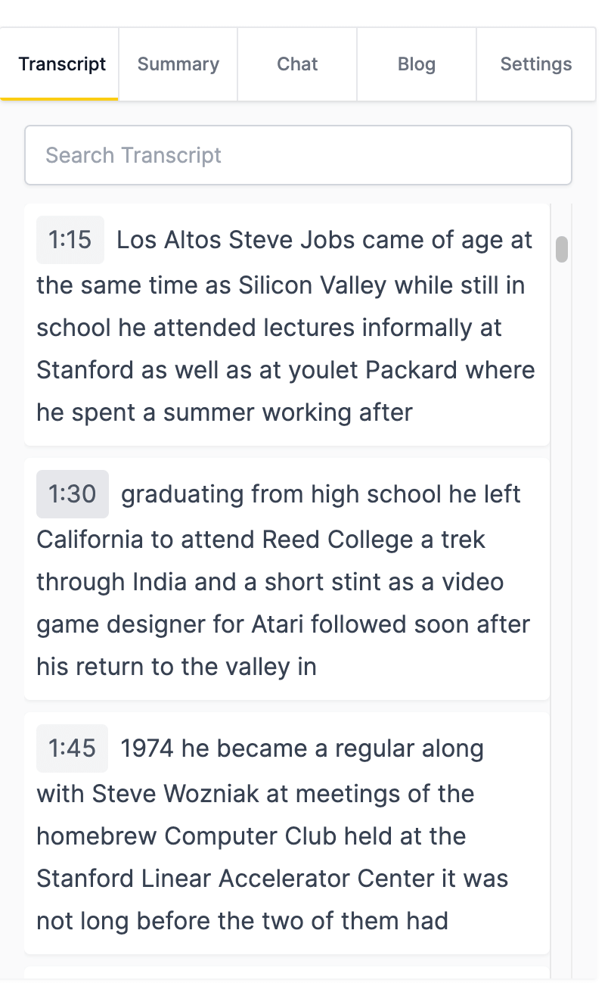Switch to the Summary tab

click(178, 64)
